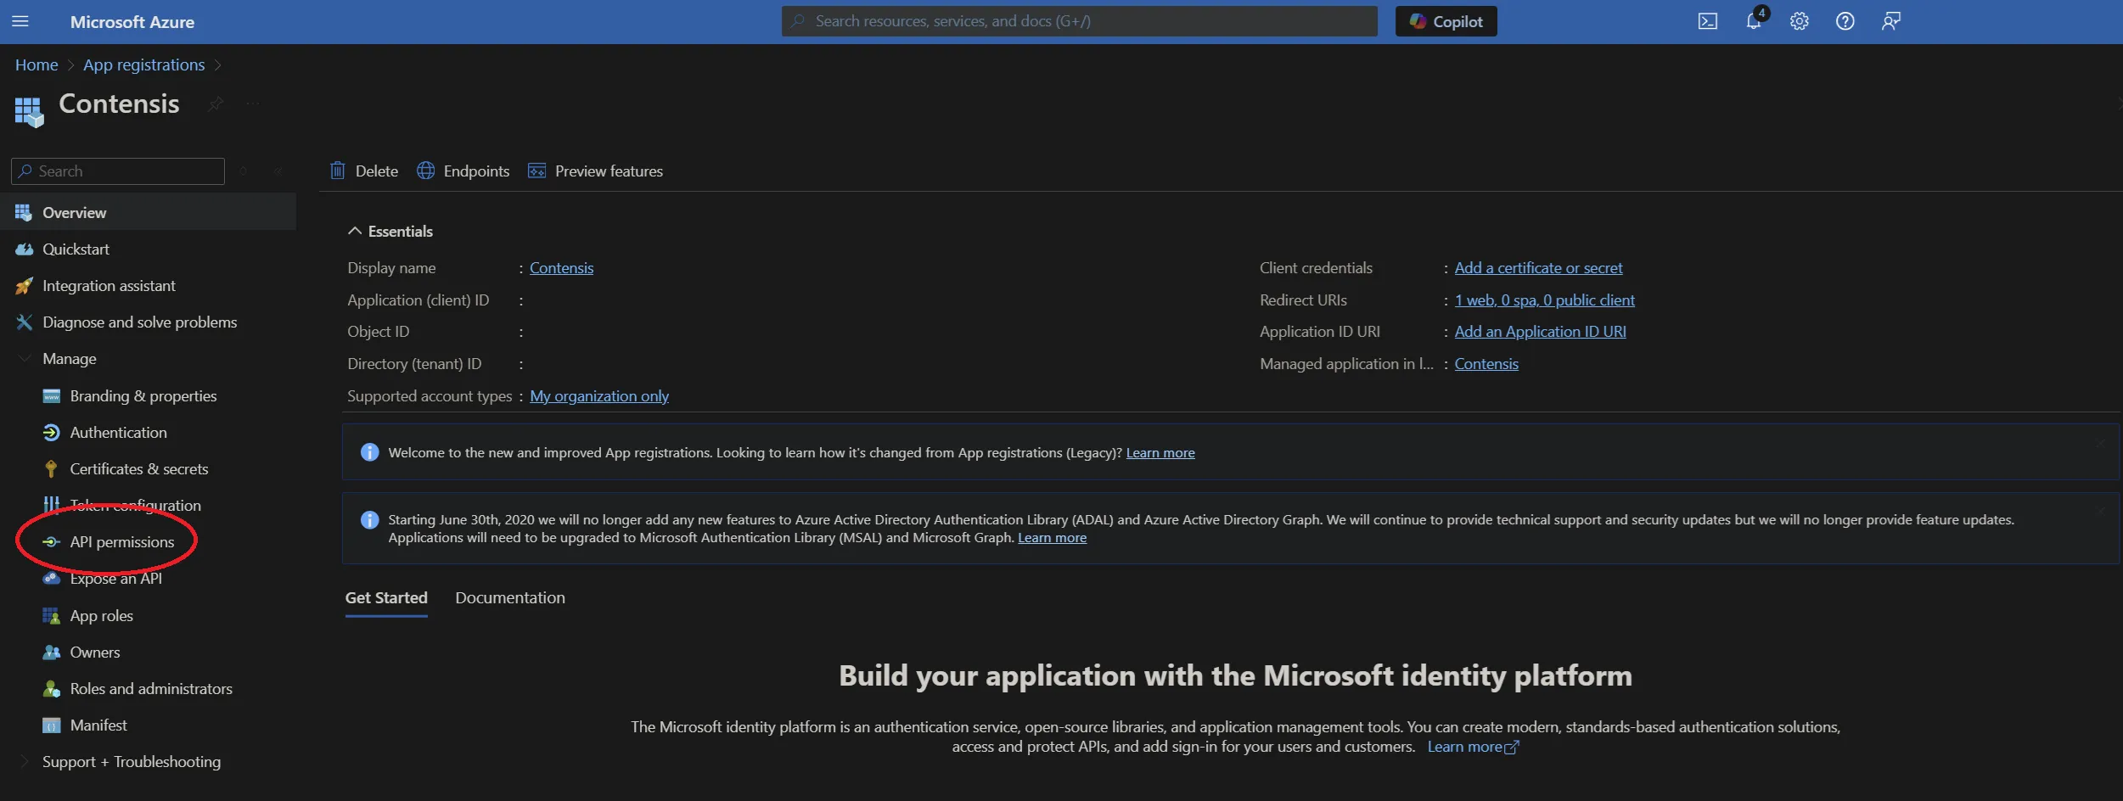2123x801 pixels.
Task: Click the global search resources box
Action: coord(1079,21)
